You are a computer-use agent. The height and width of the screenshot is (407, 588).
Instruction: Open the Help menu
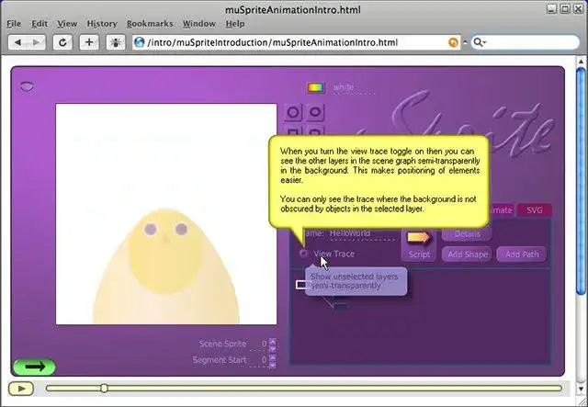point(235,24)
